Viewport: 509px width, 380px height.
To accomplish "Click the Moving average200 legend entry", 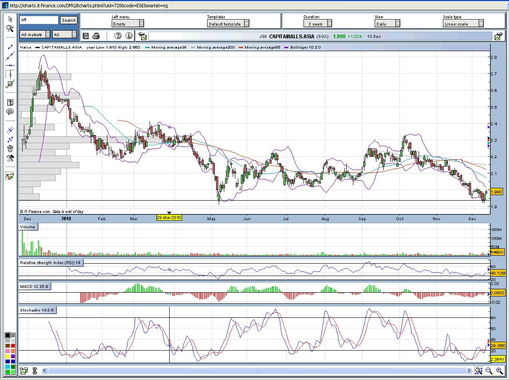I will 213,47.
